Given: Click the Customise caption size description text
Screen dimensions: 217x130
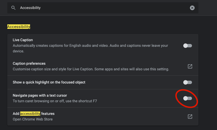Looking at the screenshot, I should click(91, 69).
